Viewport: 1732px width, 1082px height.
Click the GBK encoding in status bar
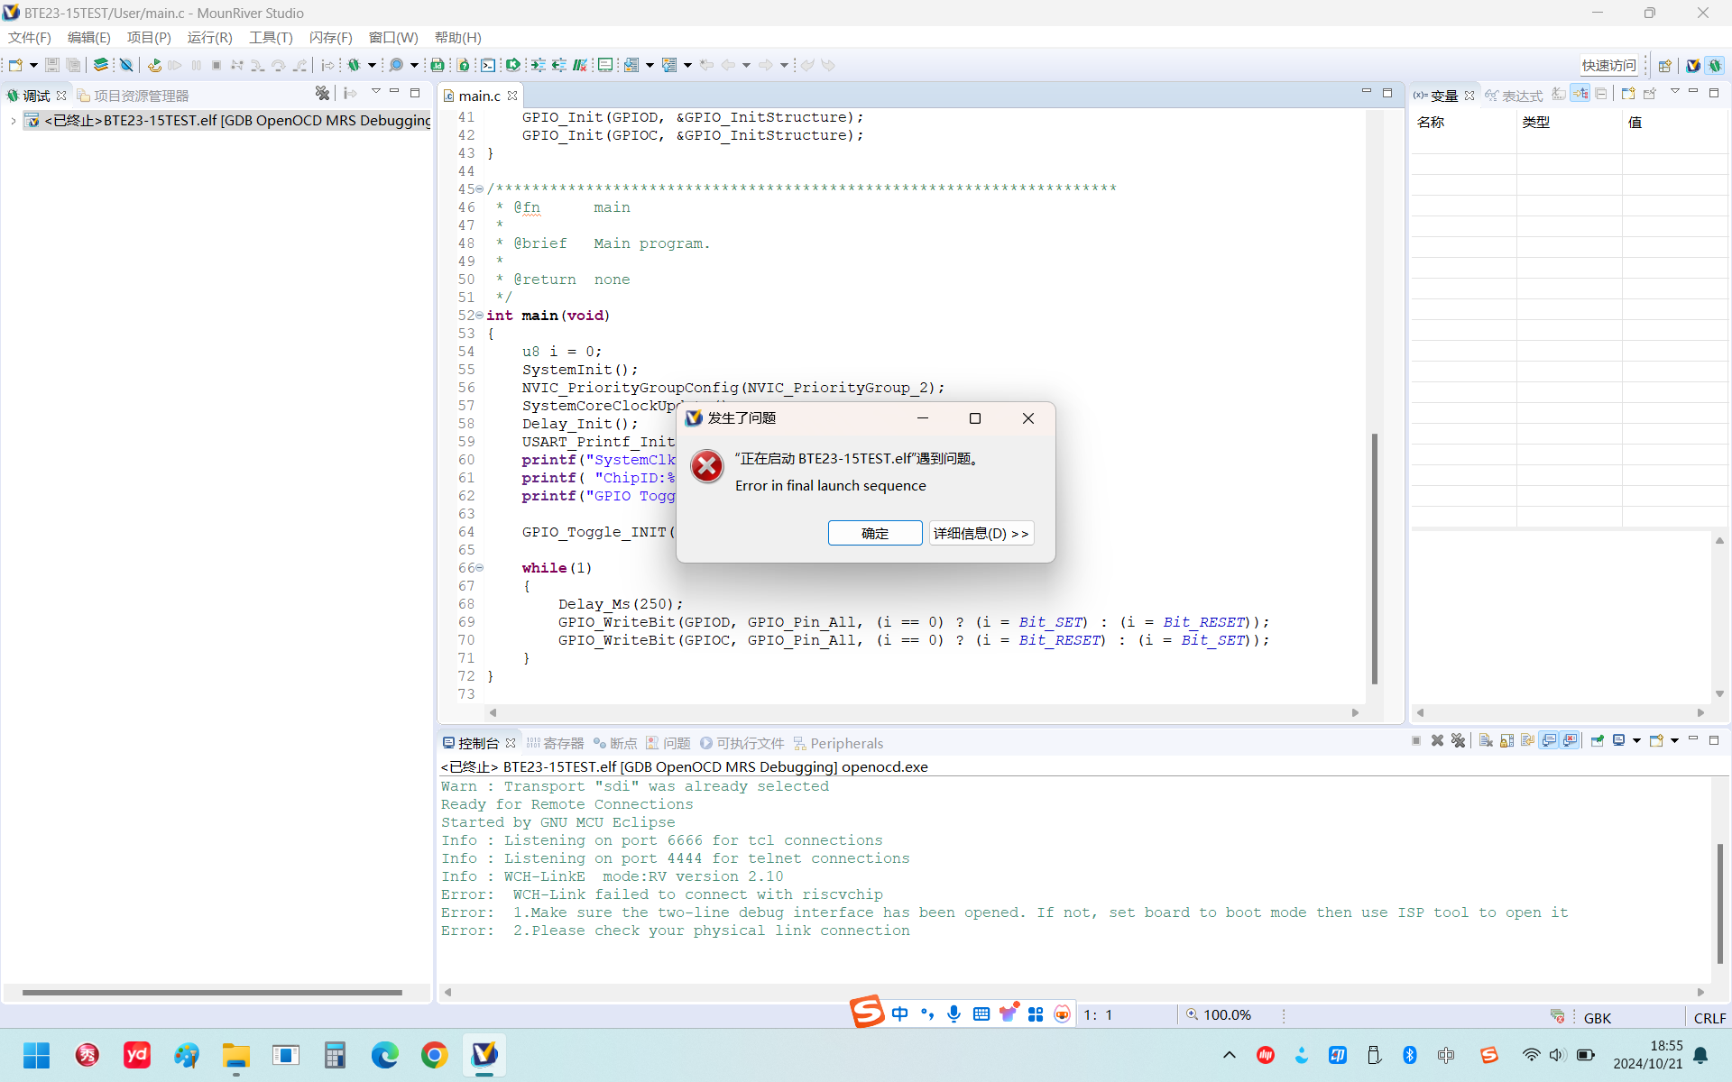(1597, 1018)
